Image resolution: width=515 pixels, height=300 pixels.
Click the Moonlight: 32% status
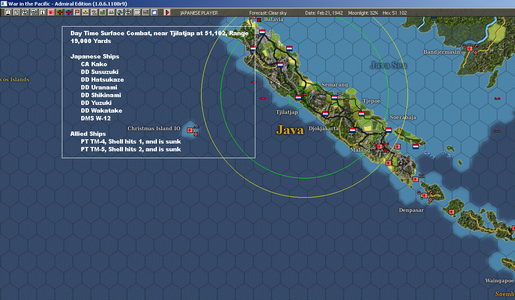tap(363, 13)
